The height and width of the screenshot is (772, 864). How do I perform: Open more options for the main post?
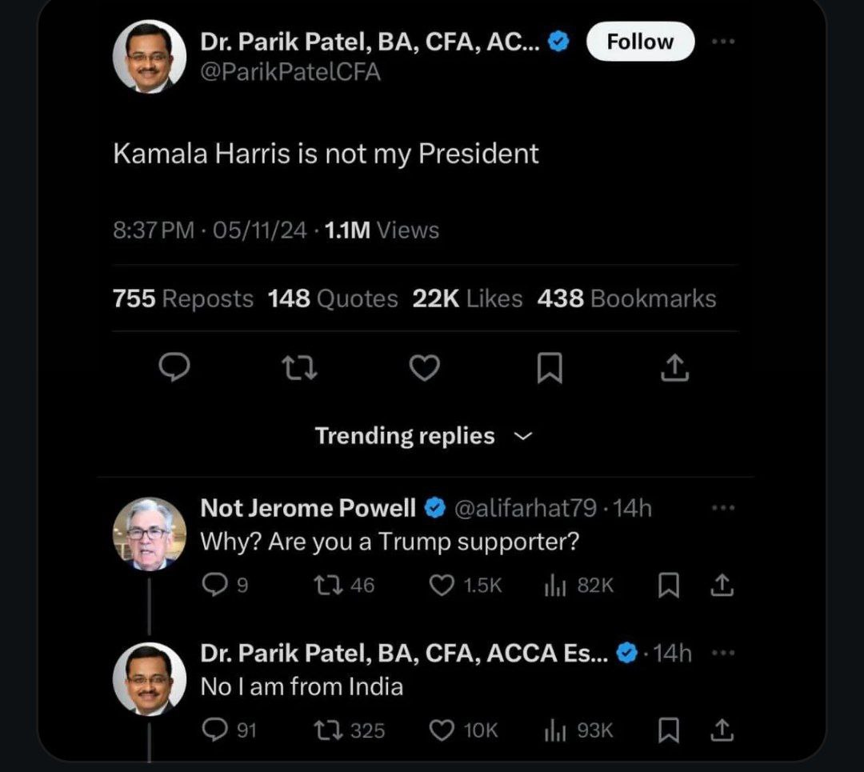tap(722, 42)
